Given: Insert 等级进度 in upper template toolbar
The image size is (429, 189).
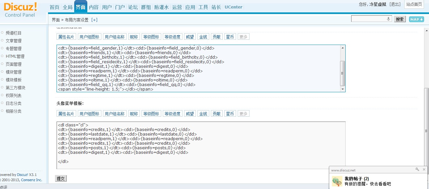Looking at the screenshot, I should click(x=172, y=37).
